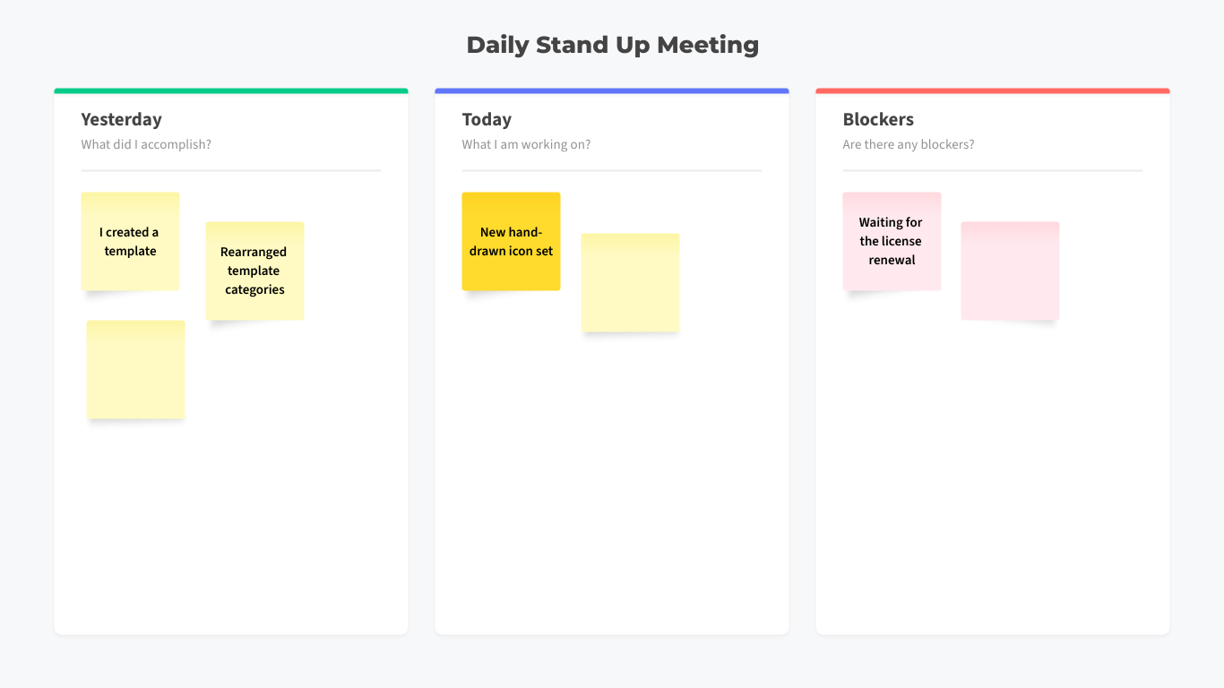Image resolution: width=1224 pixels, height=688 pixels.
Task: Select the 'Rearranged template categories' sticky note
Action: pos(254,271)
